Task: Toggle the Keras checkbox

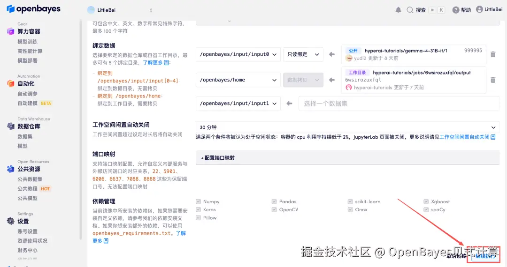Action: tap(198, 209)
